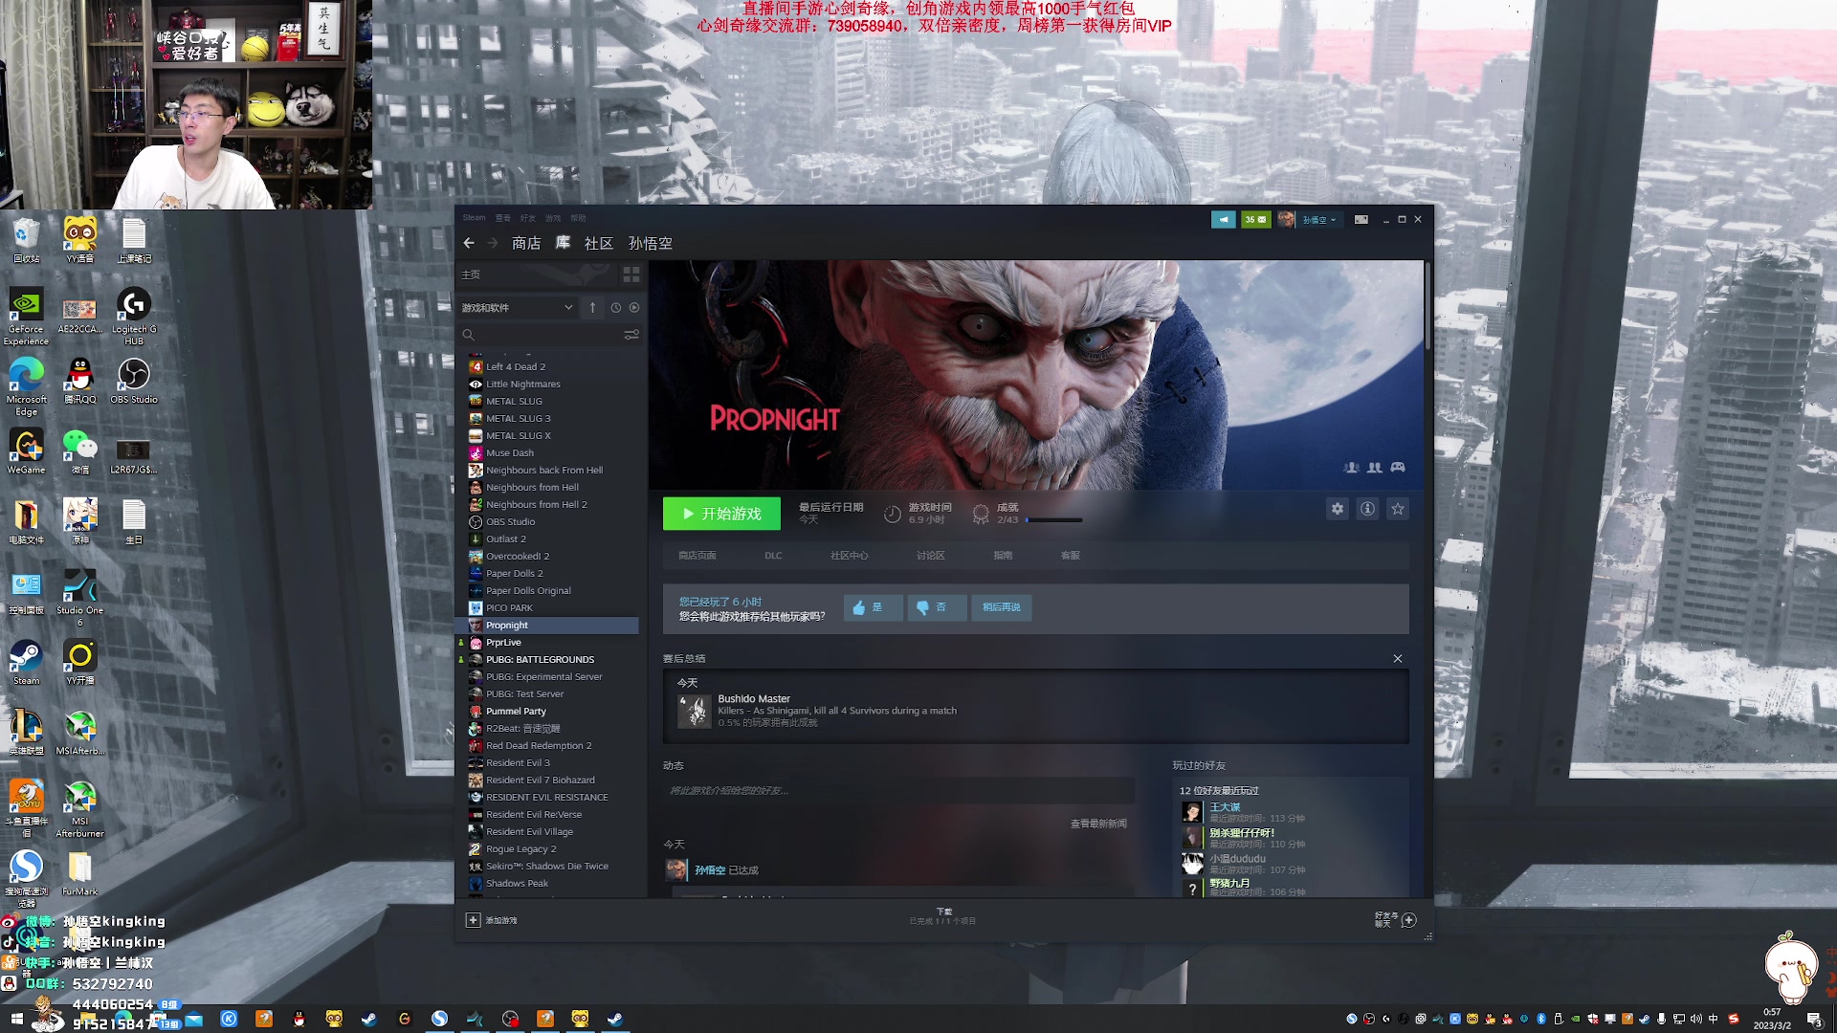The width and height of the screenshot is (1837, 1033).
Task: Click the activity status input field
Action: [x=897, y=791]
